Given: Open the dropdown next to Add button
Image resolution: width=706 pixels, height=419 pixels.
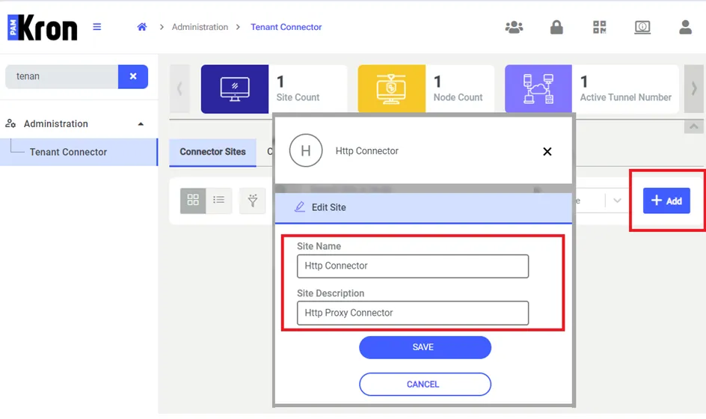Looking at the screenshot, I should [617, 201].
